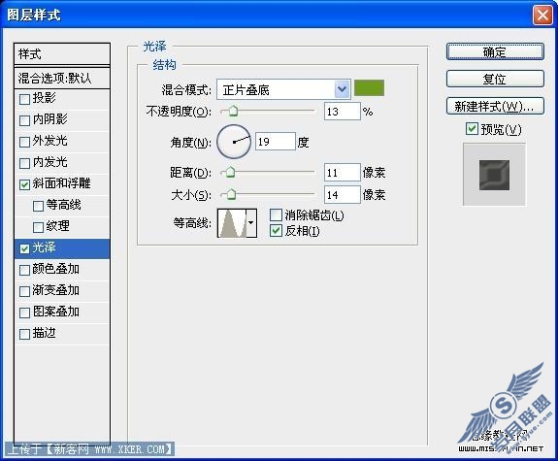Open the 混合模式 blend mode dropdown
This screenshot has width=558, height=461.
pyautogui.click(x=283, y=89)
